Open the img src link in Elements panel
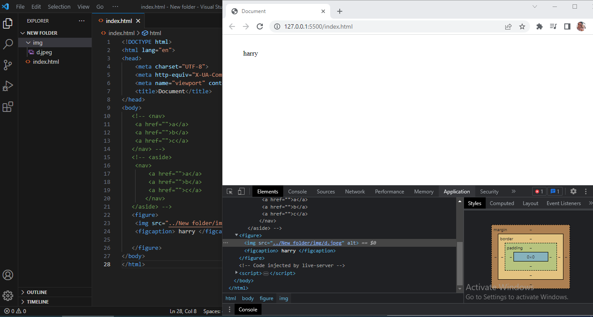The height and width of the screenshot is (317, 593). pyautogui.click(x=307, y=243)
